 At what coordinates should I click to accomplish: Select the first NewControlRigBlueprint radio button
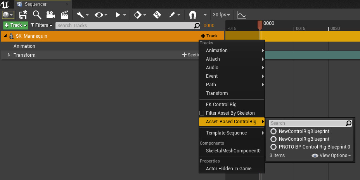click(x=273, y=131)
